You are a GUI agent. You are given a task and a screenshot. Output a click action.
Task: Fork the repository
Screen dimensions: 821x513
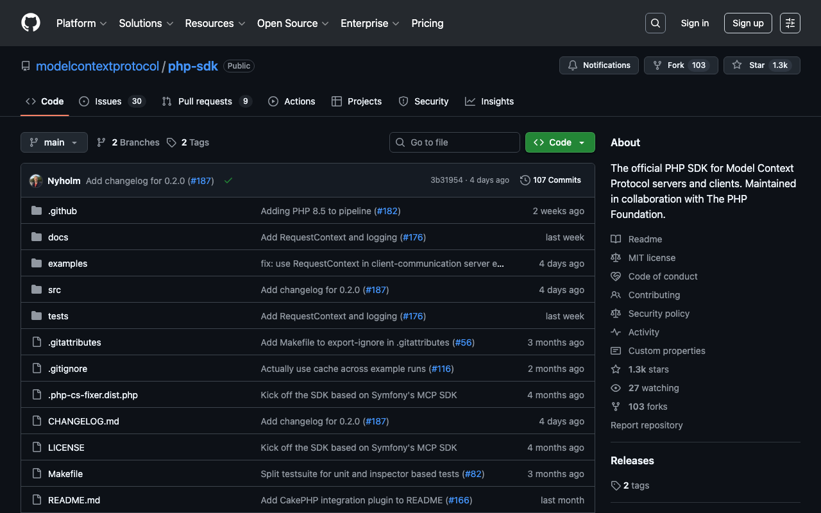pyautogui.click(x=680, y=65)
